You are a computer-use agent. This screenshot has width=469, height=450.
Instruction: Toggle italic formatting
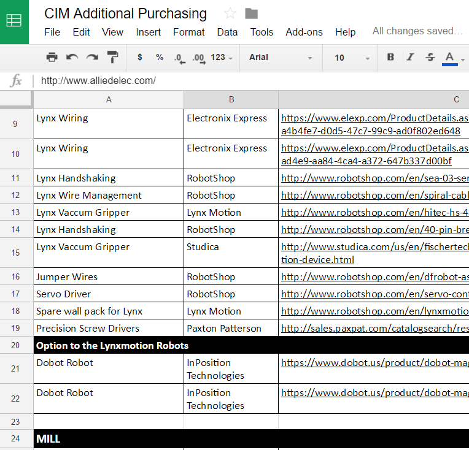410,57
